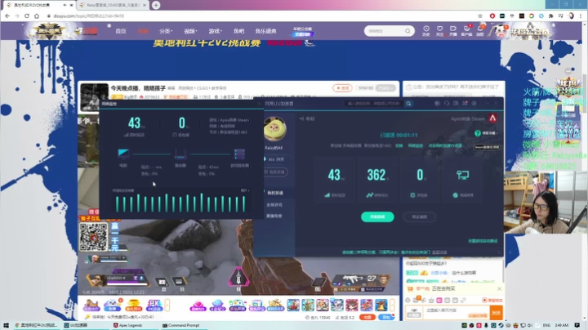This screenshot has height=330, width=588.
Task: Expand the 游戏 dropdown in Douyu nav
Action: pyautogui.click(x=216, y=31)
